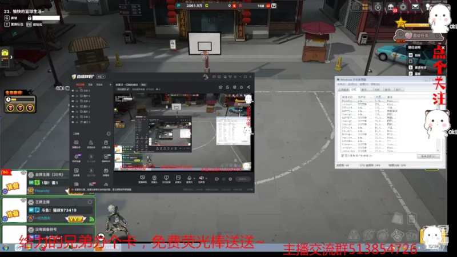Expand the toolbox section circle button
The image size is (457, 257).
[x=109, y=134]
